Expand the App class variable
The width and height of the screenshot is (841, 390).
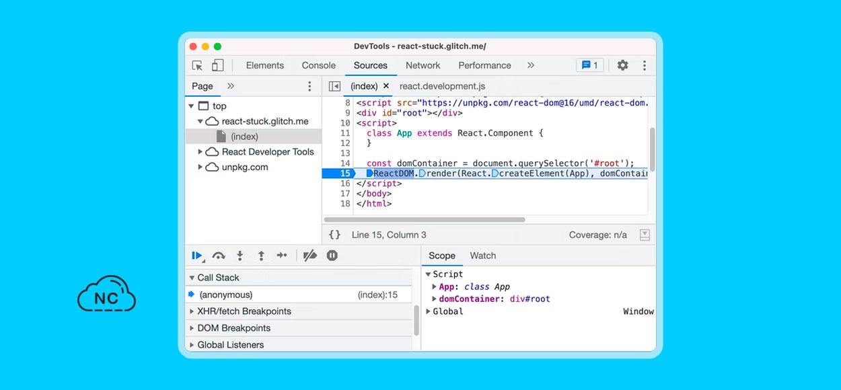pos(434,286)
